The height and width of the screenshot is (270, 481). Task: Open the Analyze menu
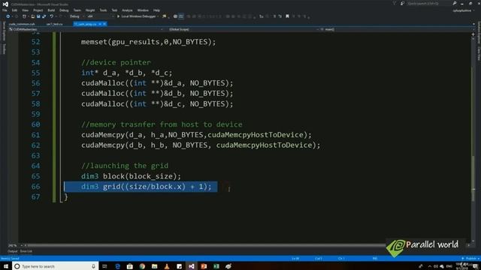pos(127,10)
